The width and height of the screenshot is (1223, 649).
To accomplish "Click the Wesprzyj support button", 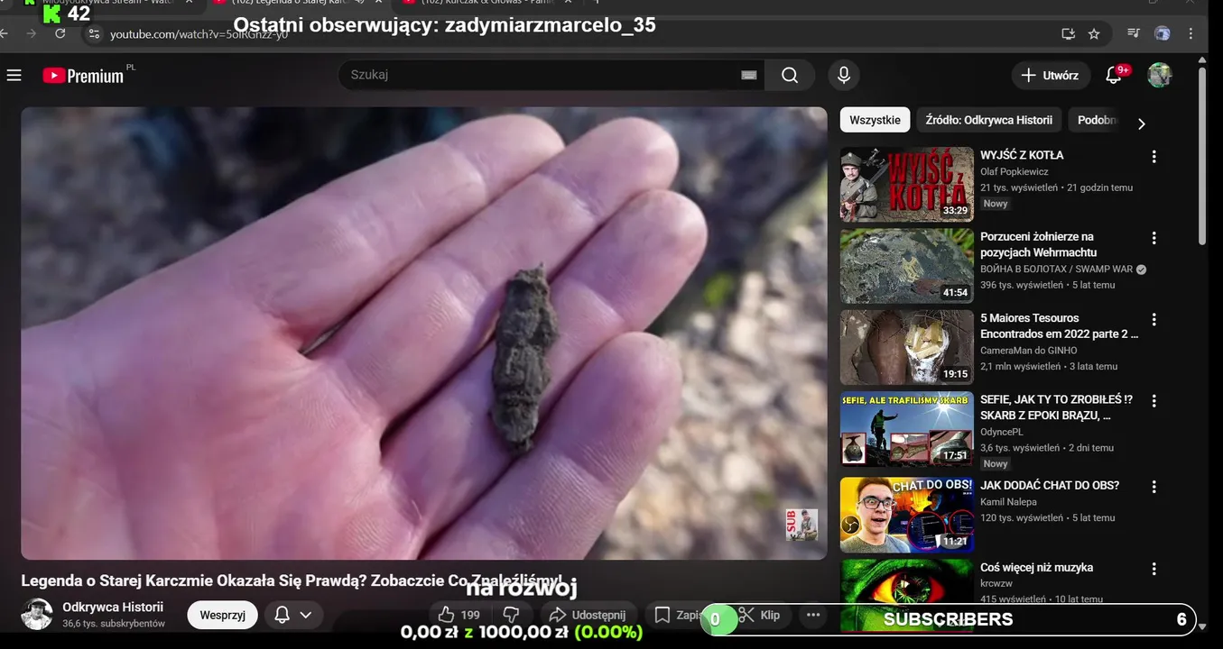I will tap(222, 615).
